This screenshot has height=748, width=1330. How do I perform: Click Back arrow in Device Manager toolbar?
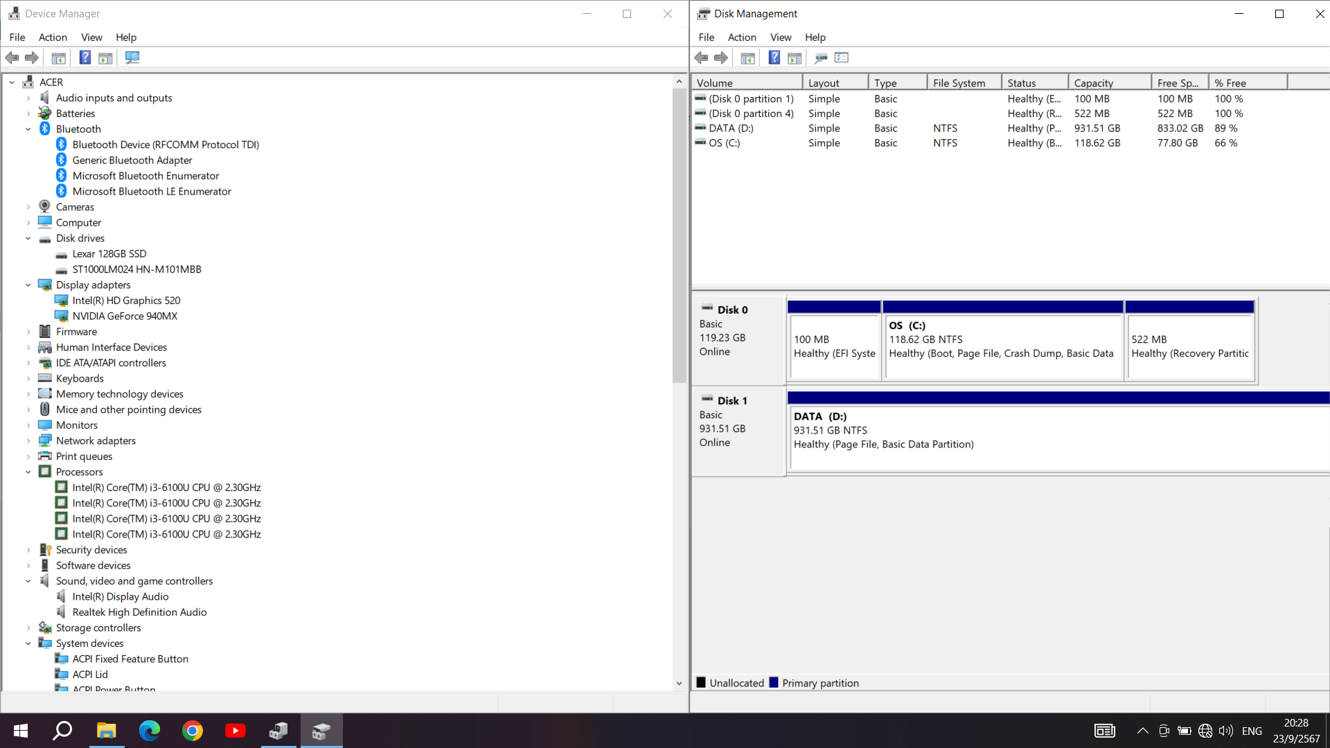point(12,57)
